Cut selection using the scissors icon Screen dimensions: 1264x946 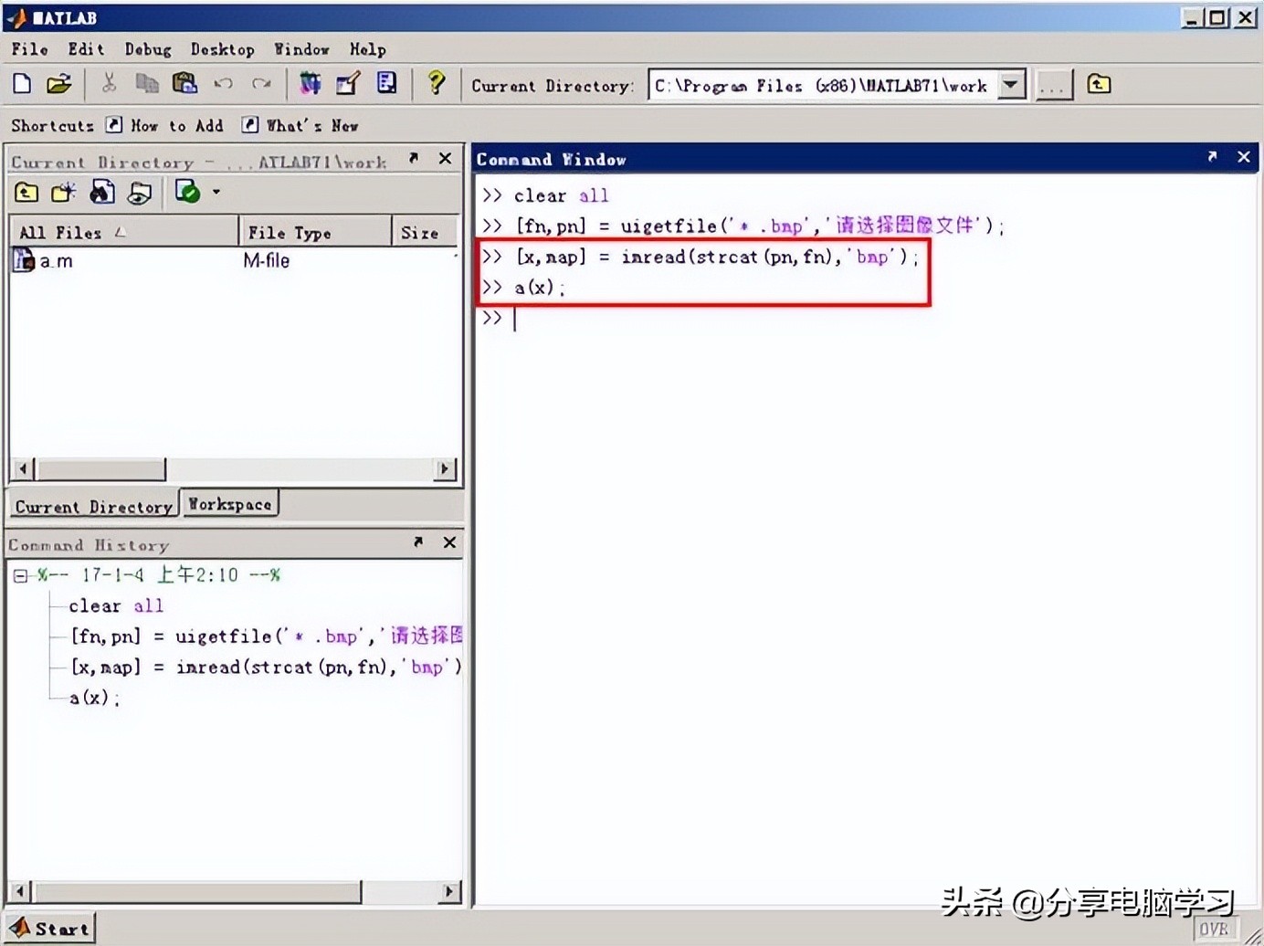[x=109, y=84]
